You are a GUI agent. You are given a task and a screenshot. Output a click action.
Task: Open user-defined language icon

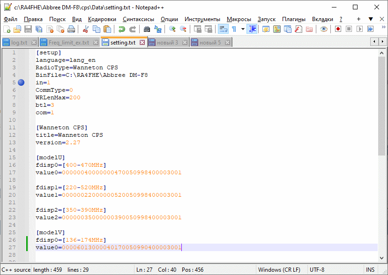[266, 29]
